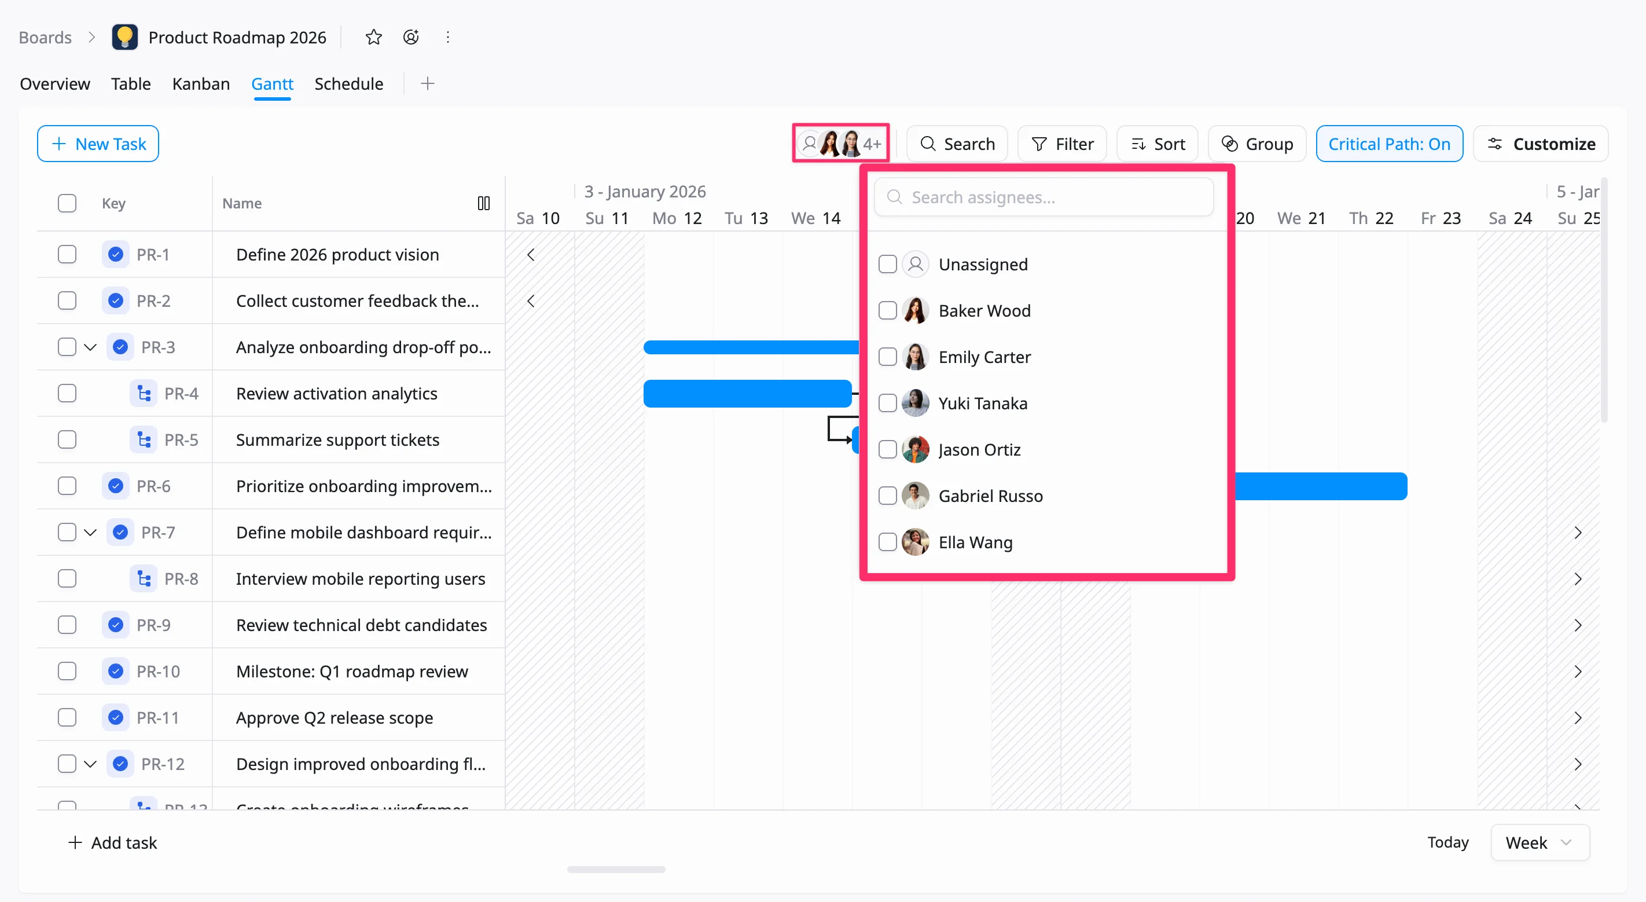Collapse the PR-7 subtasks
Viewport: 1646px width, 902px height.
pos(90,533)
